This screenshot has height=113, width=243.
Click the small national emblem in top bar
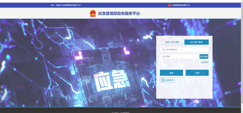tap(170, 5)
